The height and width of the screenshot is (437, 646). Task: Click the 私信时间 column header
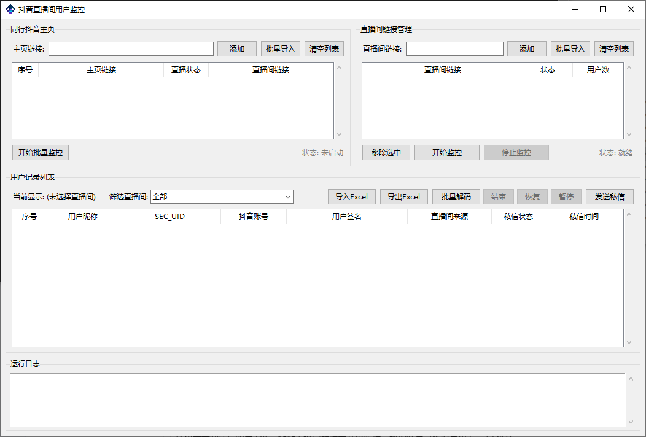(584, 217)
